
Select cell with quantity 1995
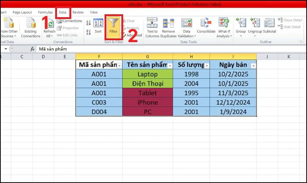pyautogui.click(x=191, y=93)
